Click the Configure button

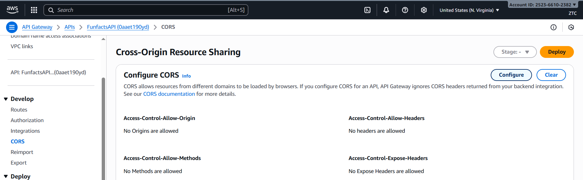point(511,75)
